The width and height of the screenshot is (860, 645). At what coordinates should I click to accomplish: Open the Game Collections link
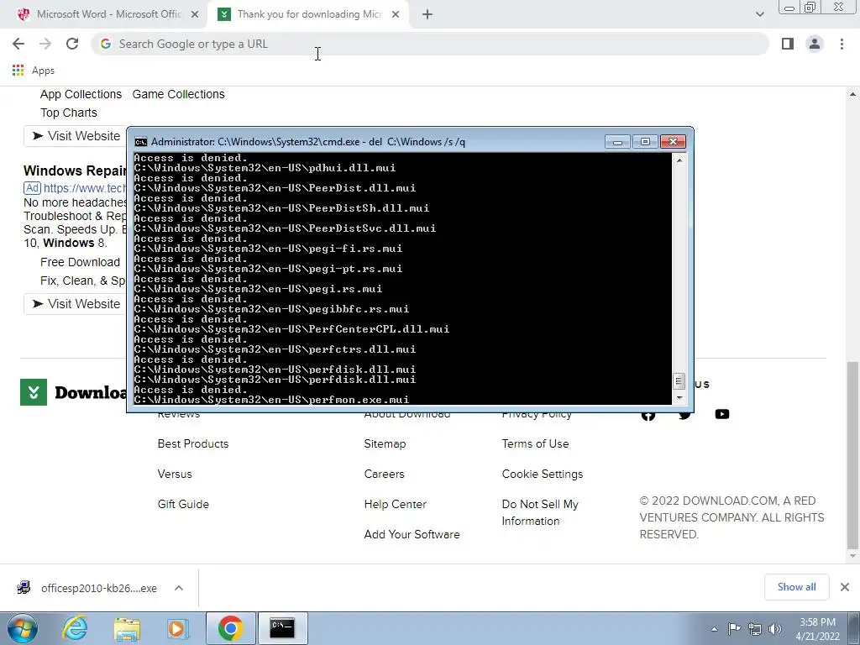(x=178, y=94)
